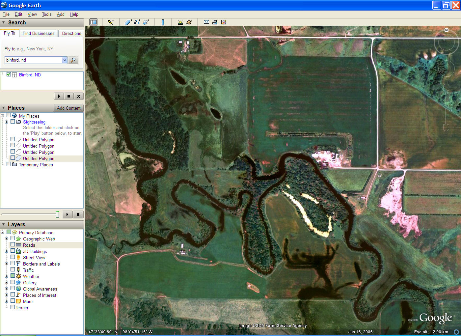Open the View menu
This screenshot has height=336, width=461.
point(32,14)
